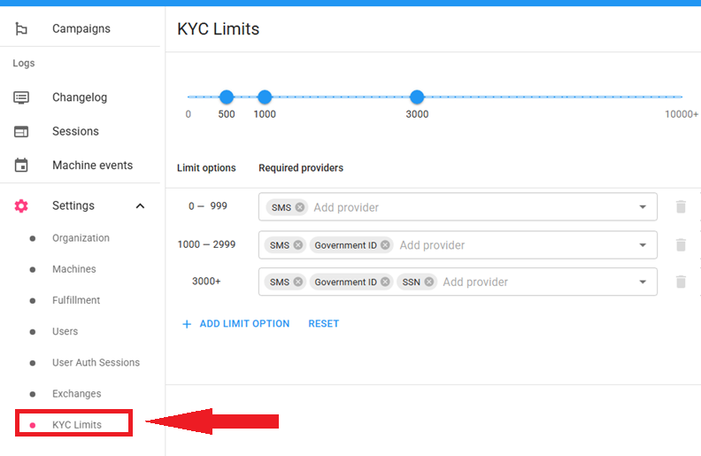This screenshot has width=701, height=456.
Task: Click the slider handle at 3000
Action: (x=417, y=97)
